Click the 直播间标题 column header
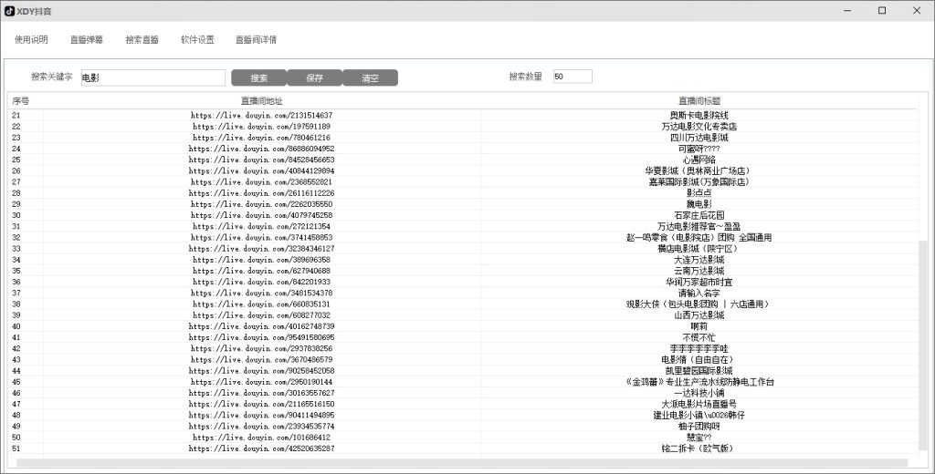The width and height of the screenshot is (935, 474). click(699, 100)
